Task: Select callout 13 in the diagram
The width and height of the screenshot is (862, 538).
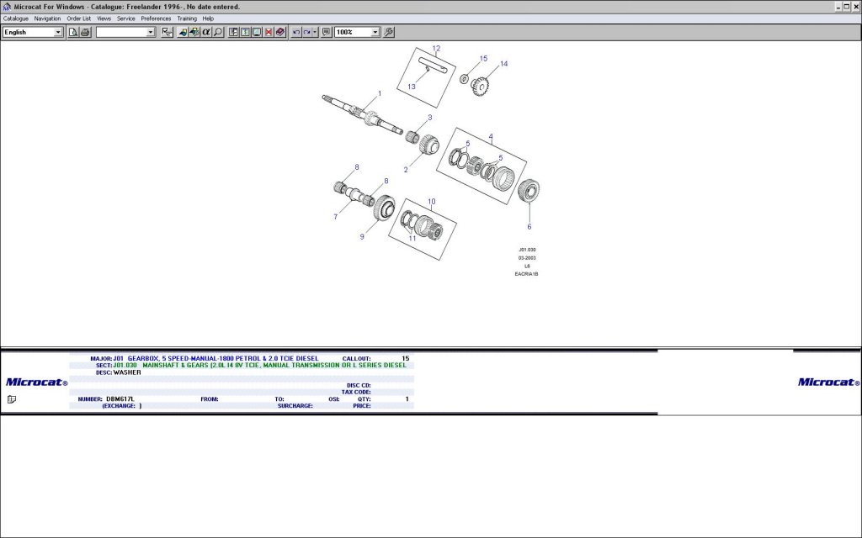Action: [412, 87]
